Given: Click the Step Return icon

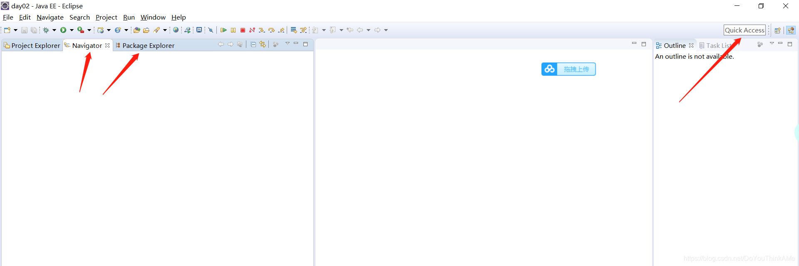Looking at the screenshot, I should (282, 30).
